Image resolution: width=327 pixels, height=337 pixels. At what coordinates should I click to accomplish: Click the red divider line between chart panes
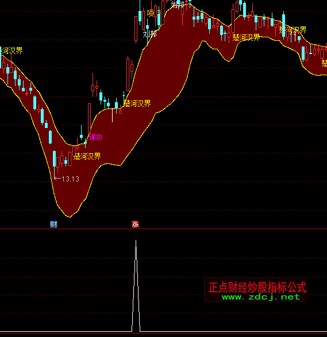pyautogui.click(x=163, y=229)
